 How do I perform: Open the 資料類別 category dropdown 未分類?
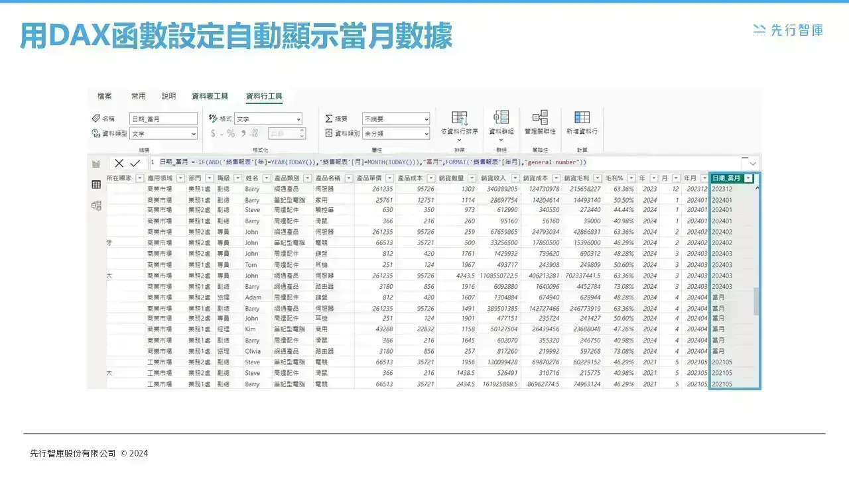click(396, 133)
